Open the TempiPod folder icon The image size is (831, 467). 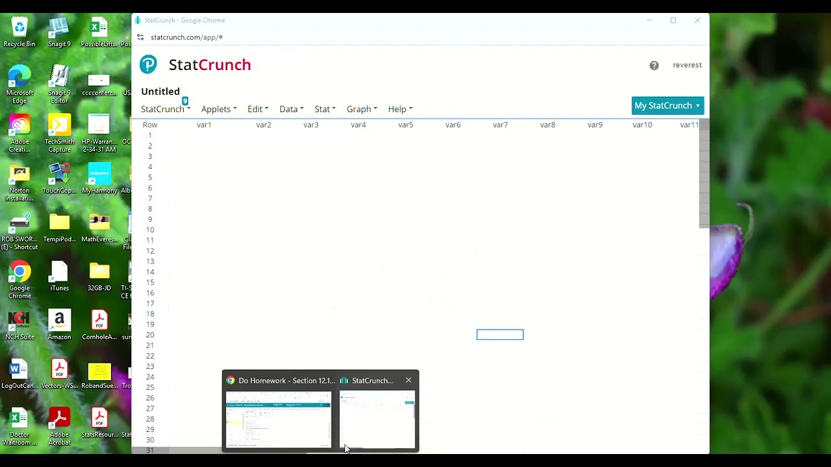pyautogui.click(x=59, y=228)
